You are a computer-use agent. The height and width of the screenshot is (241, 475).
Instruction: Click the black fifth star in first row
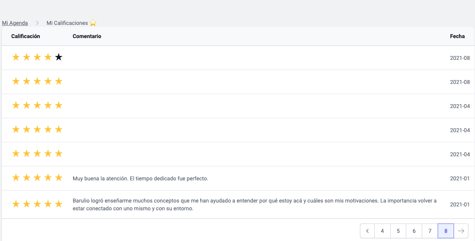(x=59, y=58)
